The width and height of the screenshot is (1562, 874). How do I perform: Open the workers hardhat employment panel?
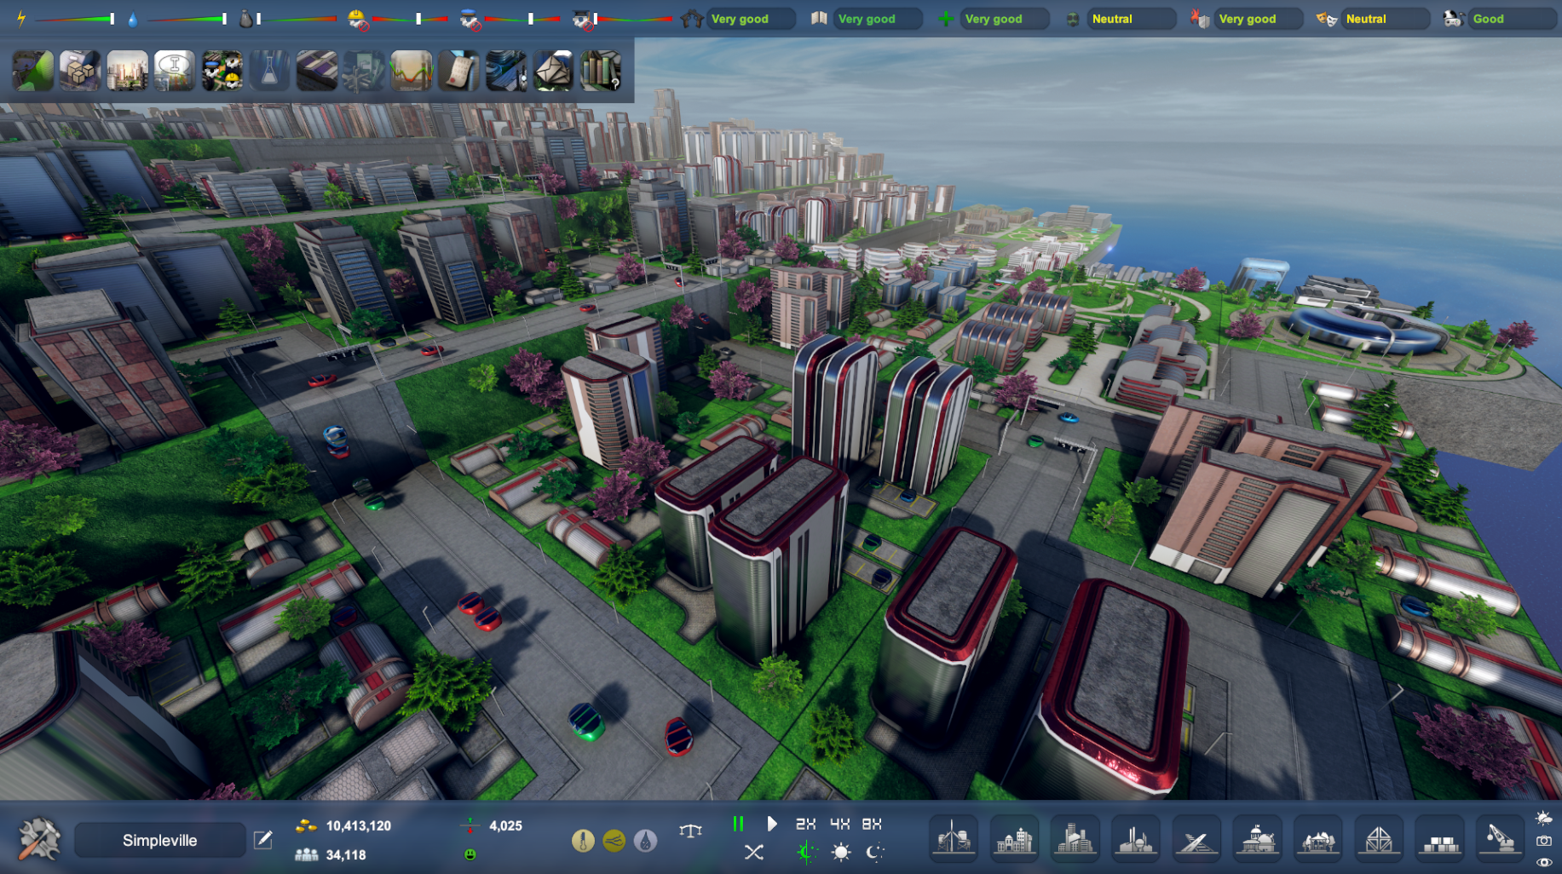pos(222,70)
